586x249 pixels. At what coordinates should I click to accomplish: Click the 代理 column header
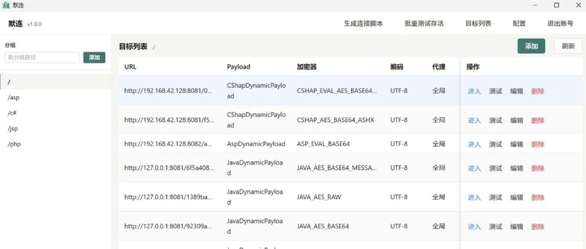coord(439,67)
